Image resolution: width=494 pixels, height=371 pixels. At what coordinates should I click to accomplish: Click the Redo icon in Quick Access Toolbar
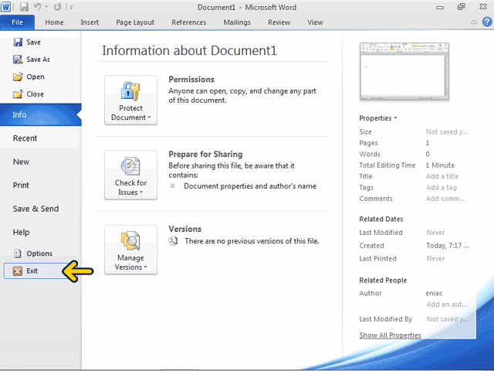click(x=57, y=7)
